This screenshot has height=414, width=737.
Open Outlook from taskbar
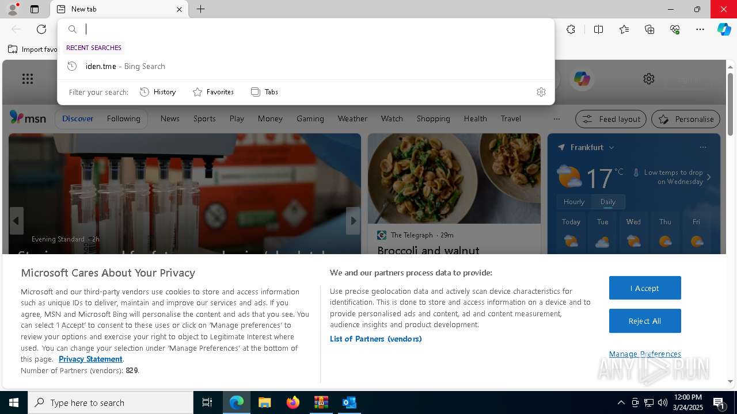point(349,402)
